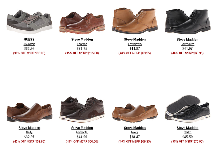
Task: Click Steve Madden brand above Rally
Action: point(29,128)
